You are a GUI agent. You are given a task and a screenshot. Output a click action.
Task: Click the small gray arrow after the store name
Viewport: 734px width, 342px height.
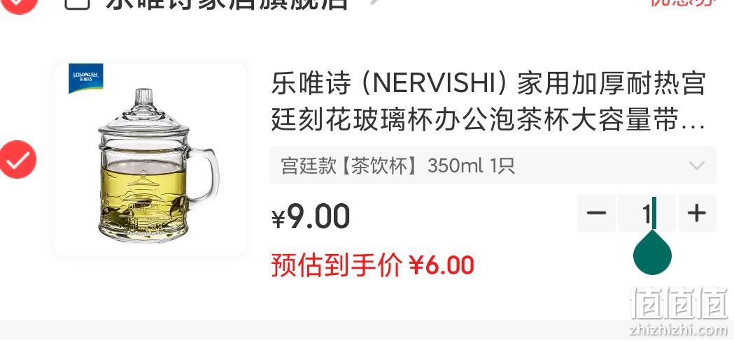(374, 2)
